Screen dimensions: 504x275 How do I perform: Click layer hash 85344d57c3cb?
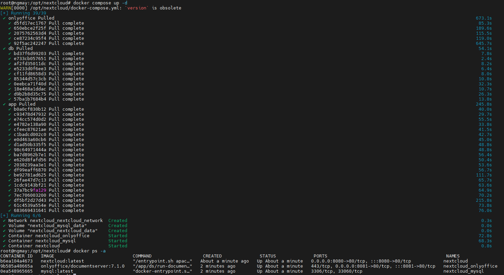(30, 79)
